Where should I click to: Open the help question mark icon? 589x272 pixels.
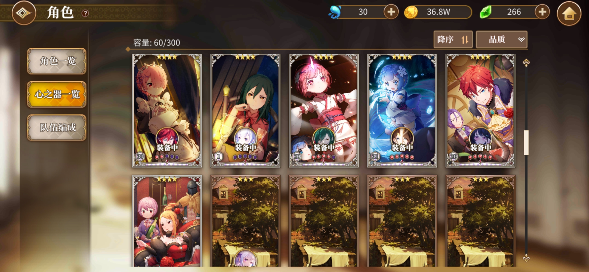(85, 13)
